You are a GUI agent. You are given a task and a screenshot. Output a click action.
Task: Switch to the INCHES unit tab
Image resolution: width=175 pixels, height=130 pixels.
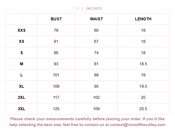pos(94,8)
